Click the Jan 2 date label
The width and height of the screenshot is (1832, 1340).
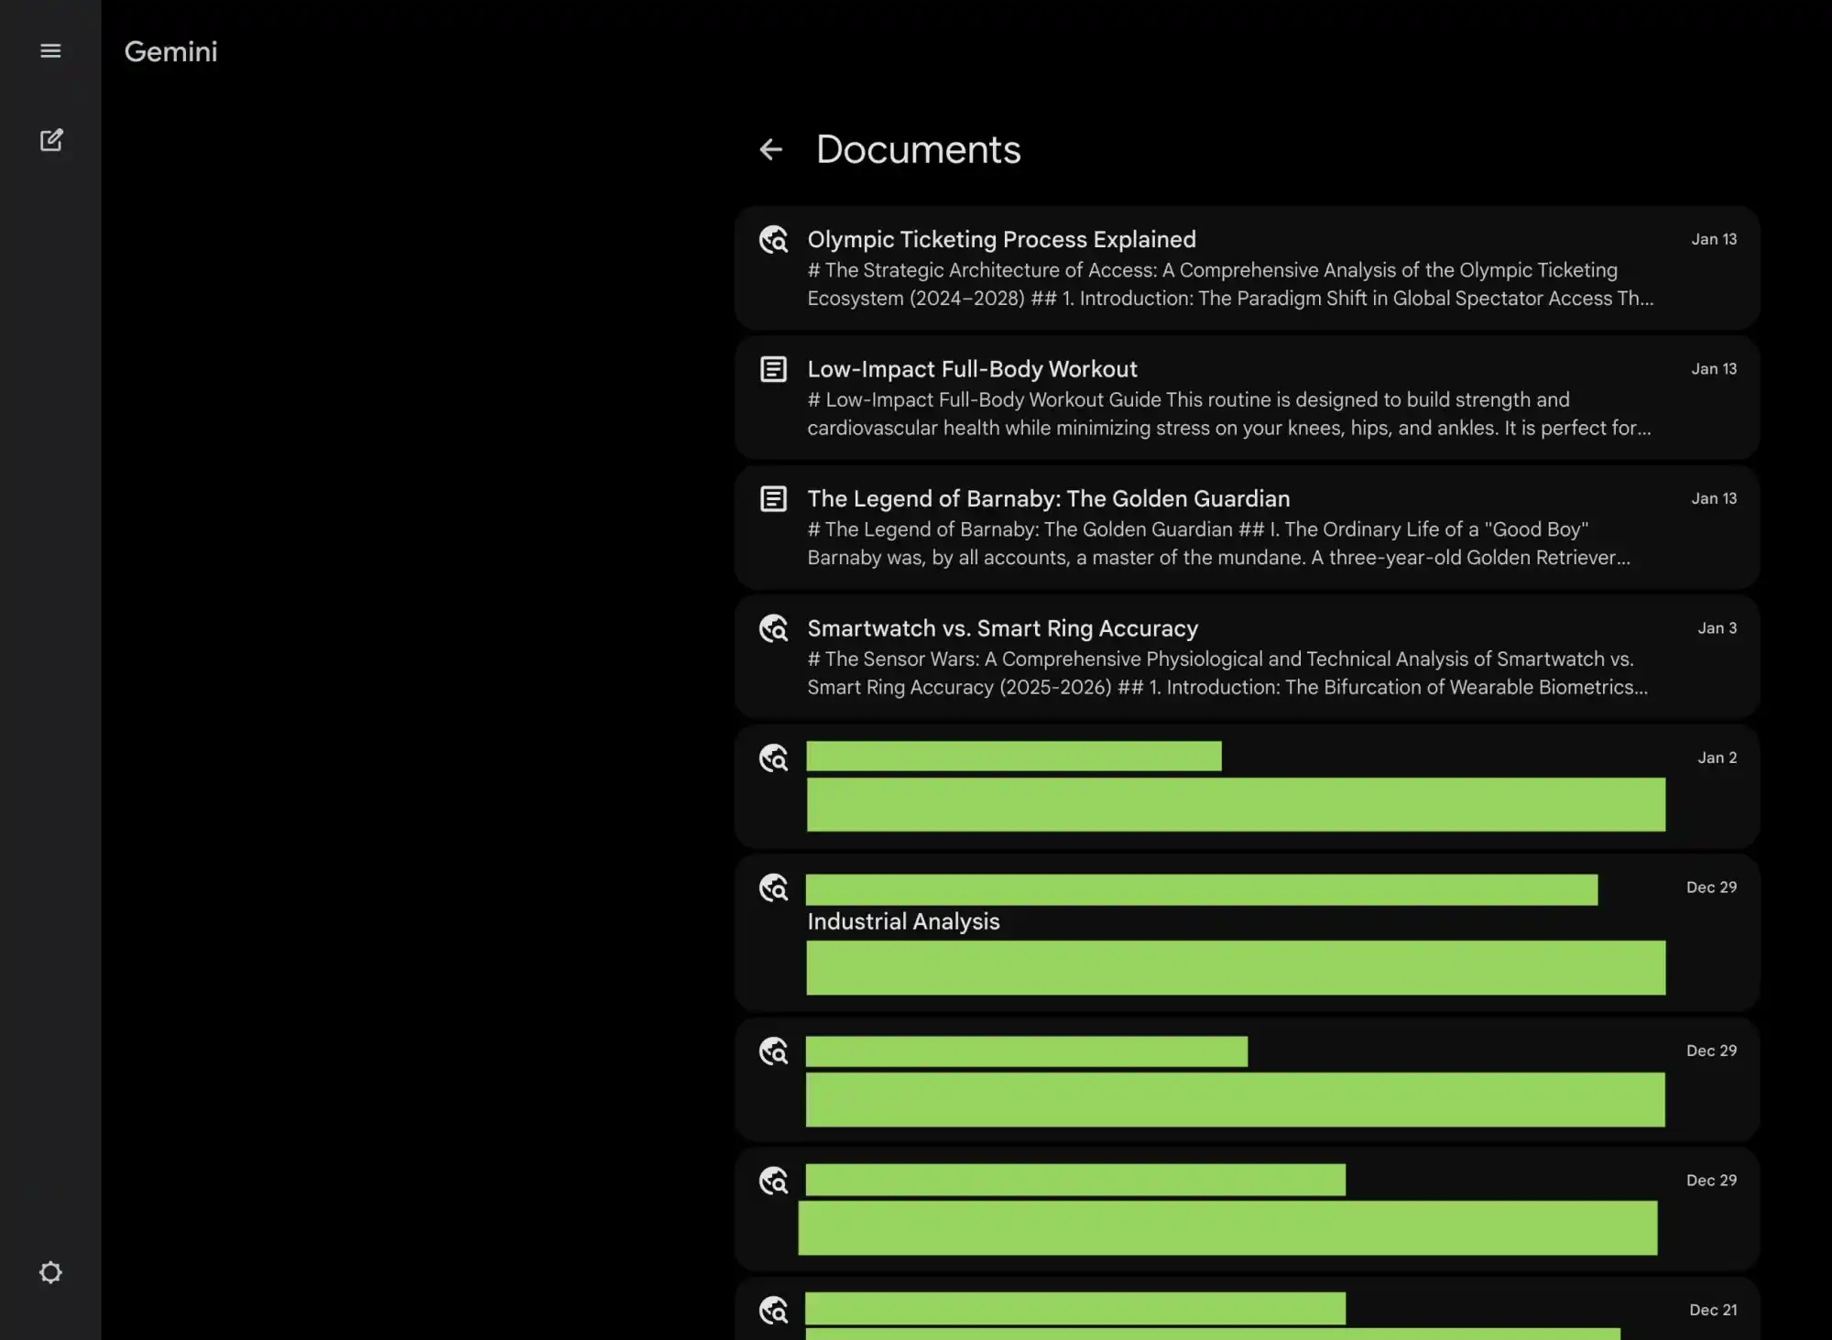click(1717, 757)
